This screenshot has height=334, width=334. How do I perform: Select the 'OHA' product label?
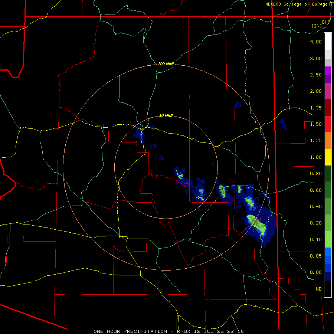click(326, 22)
